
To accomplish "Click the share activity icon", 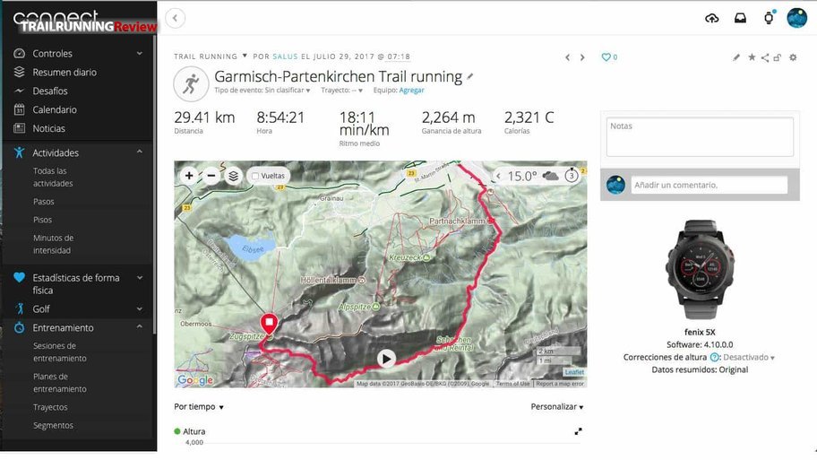I will coord(764,57).
